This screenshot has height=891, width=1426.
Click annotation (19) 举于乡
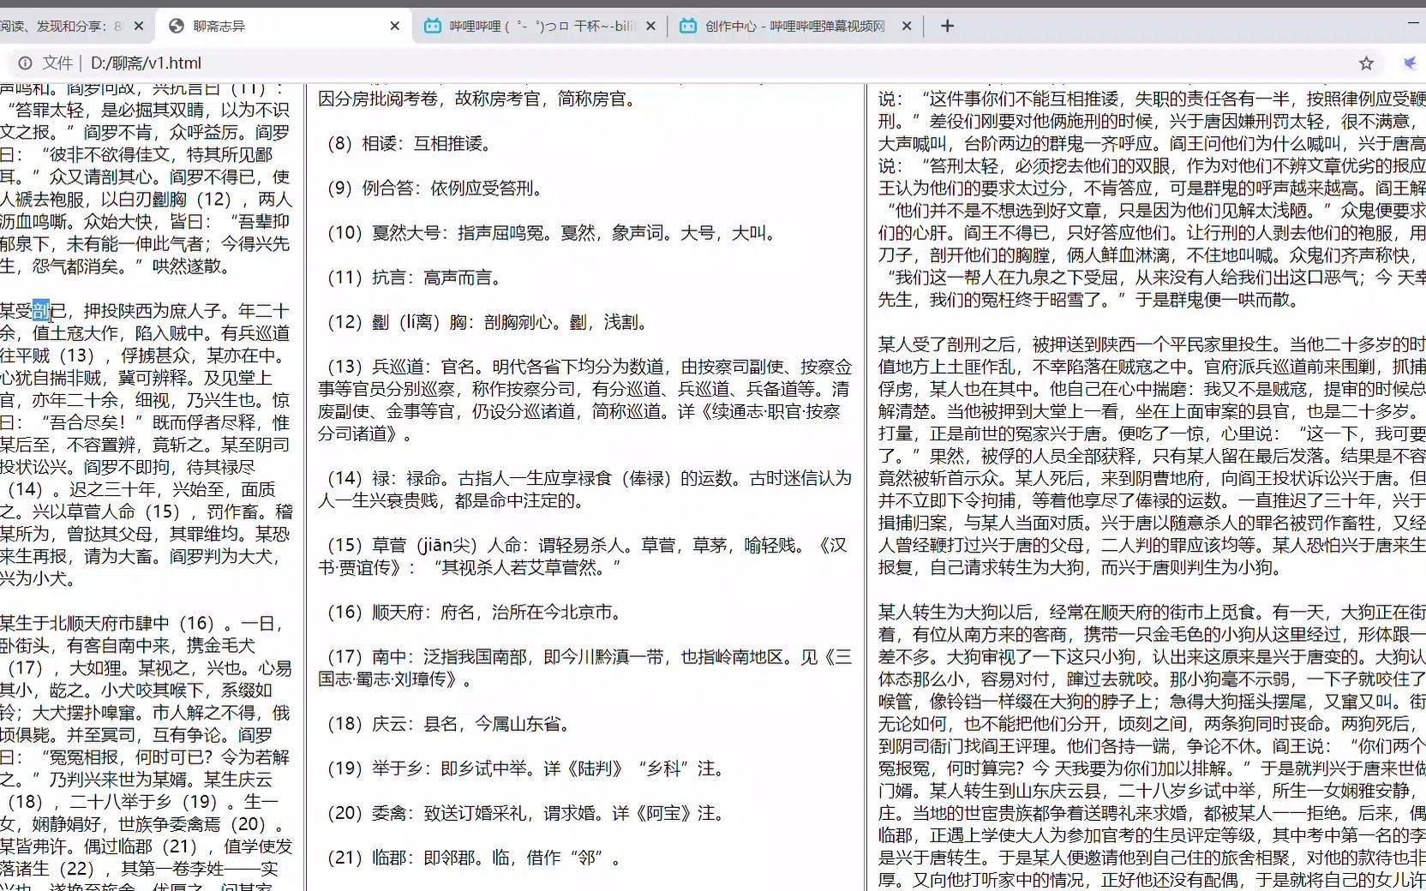(x=525, y=768)
